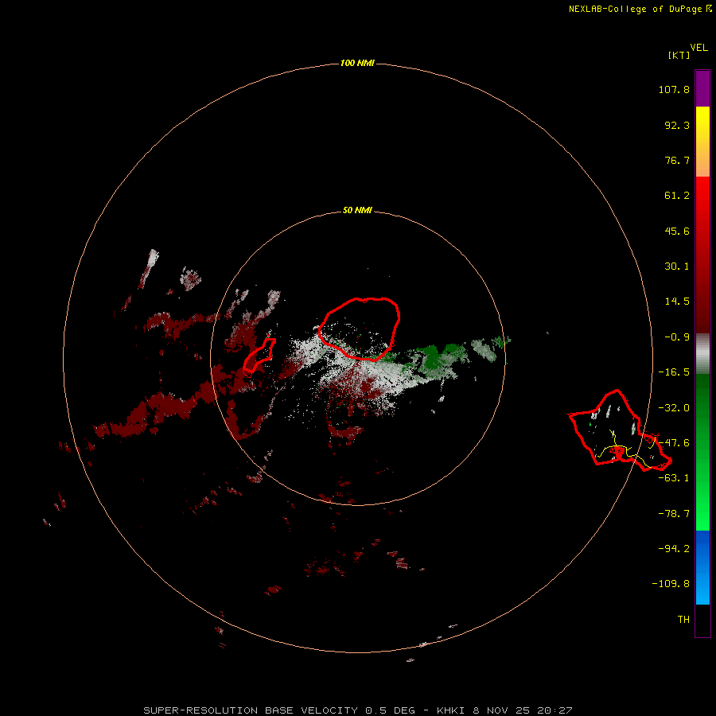Select the -78.7 velocity label
Viewport: 716px width, 716px height.
pos(674,514)
